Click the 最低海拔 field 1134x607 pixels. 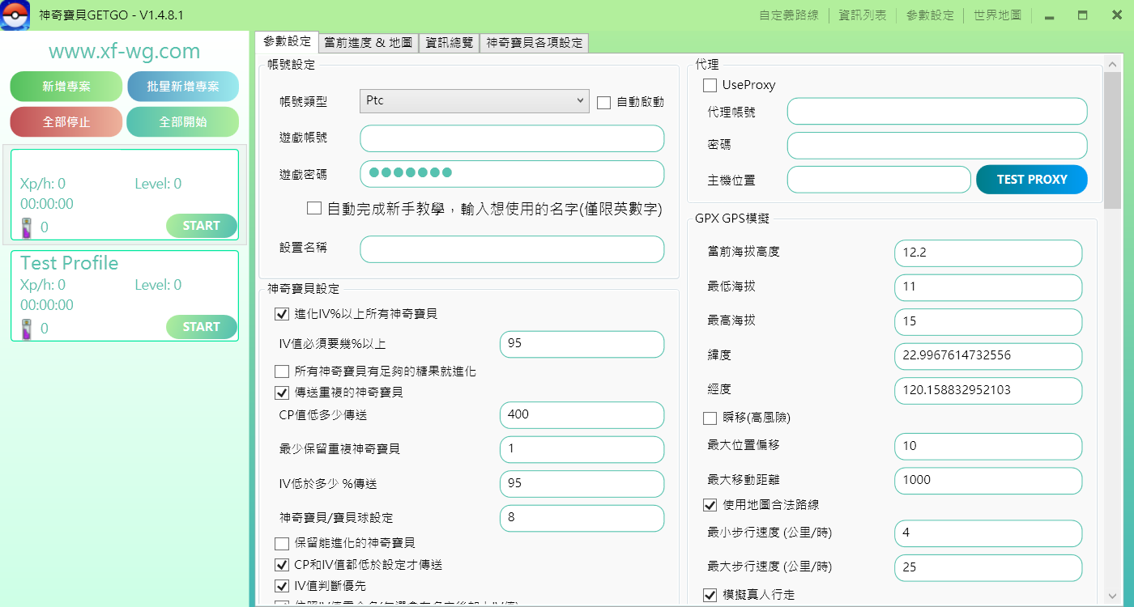tap(988, 287)
